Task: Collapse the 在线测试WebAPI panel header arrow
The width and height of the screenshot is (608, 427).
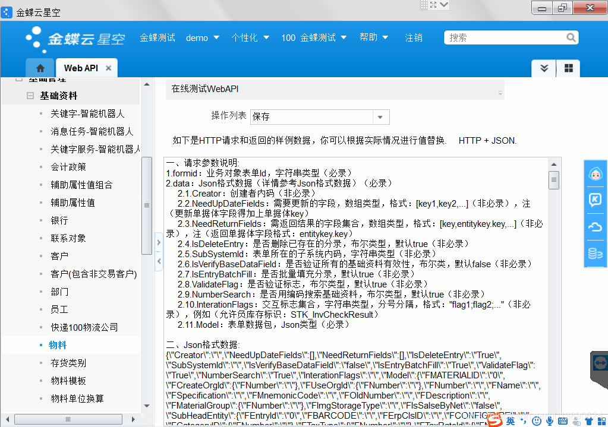Action: (x=500, y=93)
